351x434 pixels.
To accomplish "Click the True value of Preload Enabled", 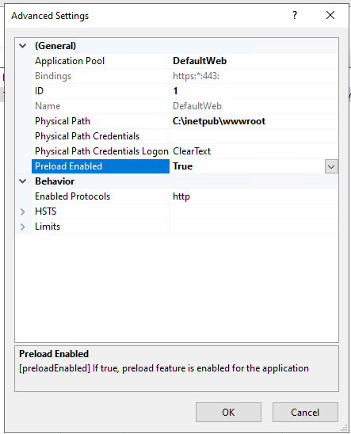I will [182, 166].
